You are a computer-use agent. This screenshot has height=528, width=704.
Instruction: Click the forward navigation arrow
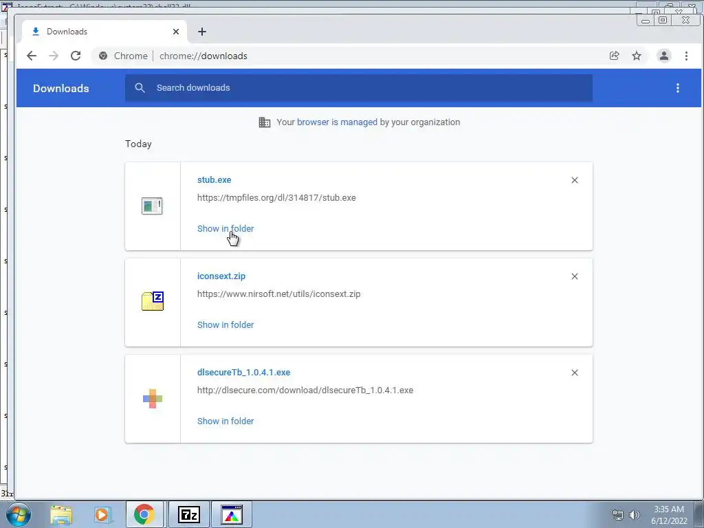(x=54, y=56)
